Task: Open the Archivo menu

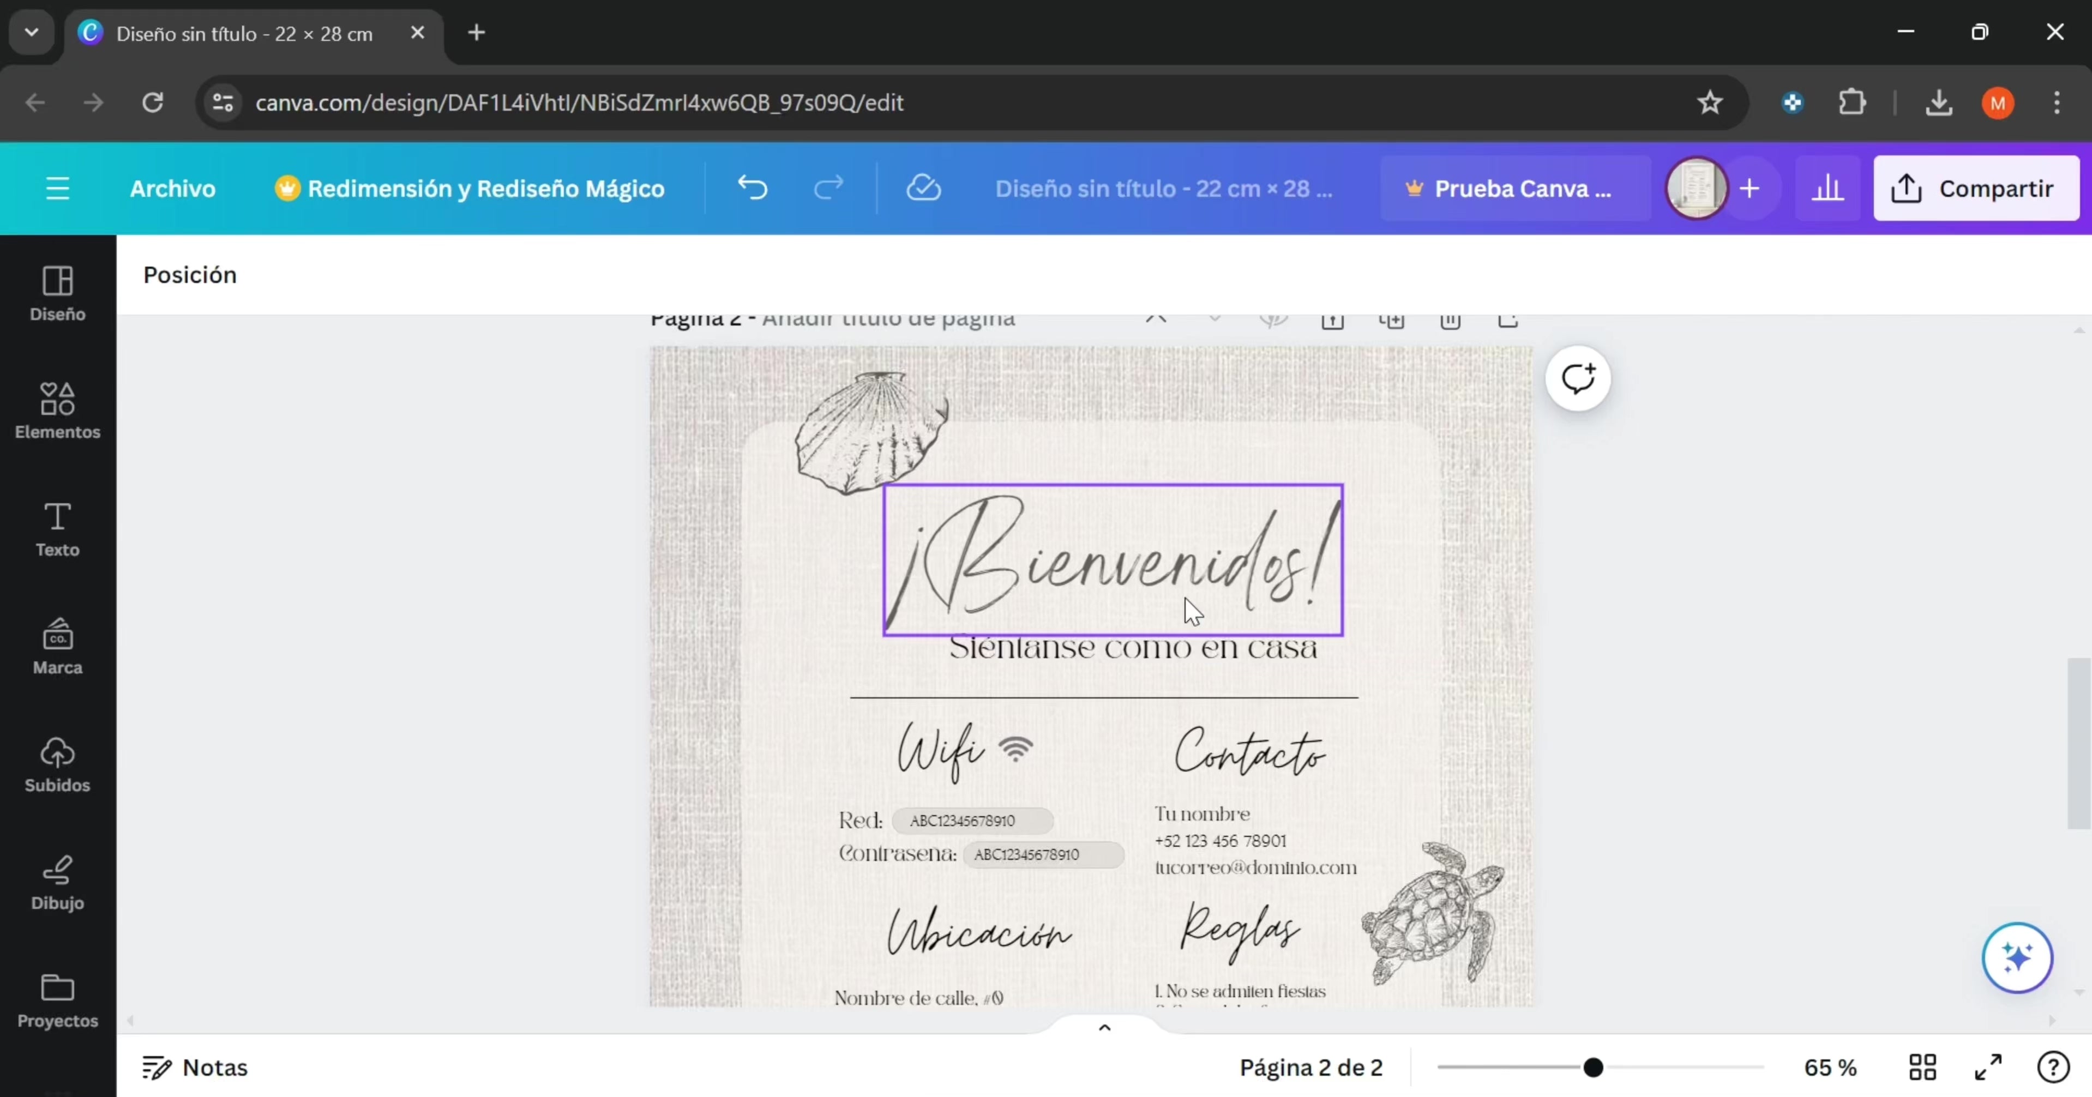Action: point(173,189)
